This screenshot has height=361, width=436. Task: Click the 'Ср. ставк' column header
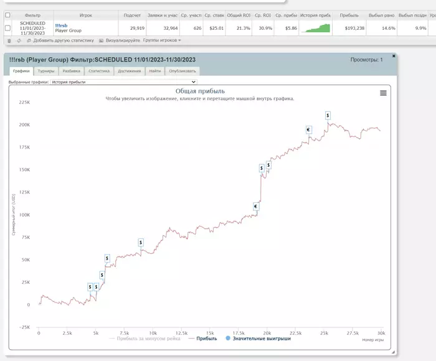214,16
